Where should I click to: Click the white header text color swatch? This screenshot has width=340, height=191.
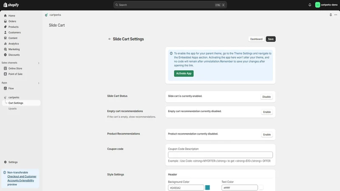point(261,188)
